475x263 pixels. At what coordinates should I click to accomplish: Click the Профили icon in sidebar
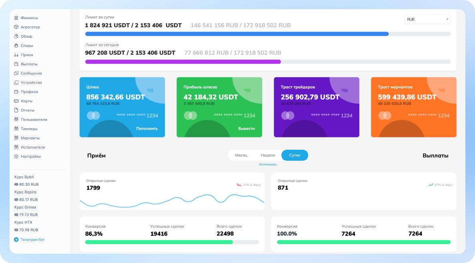(x=16, y=92)
